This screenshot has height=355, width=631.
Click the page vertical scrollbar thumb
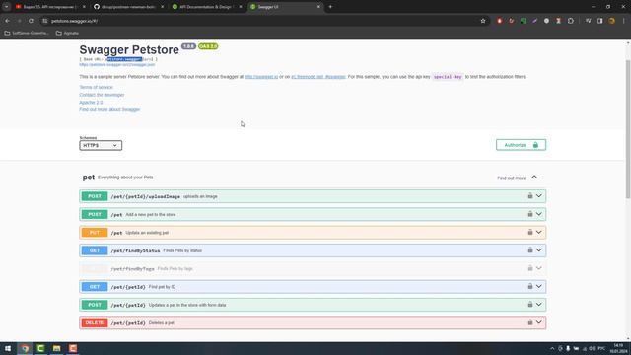628,129
